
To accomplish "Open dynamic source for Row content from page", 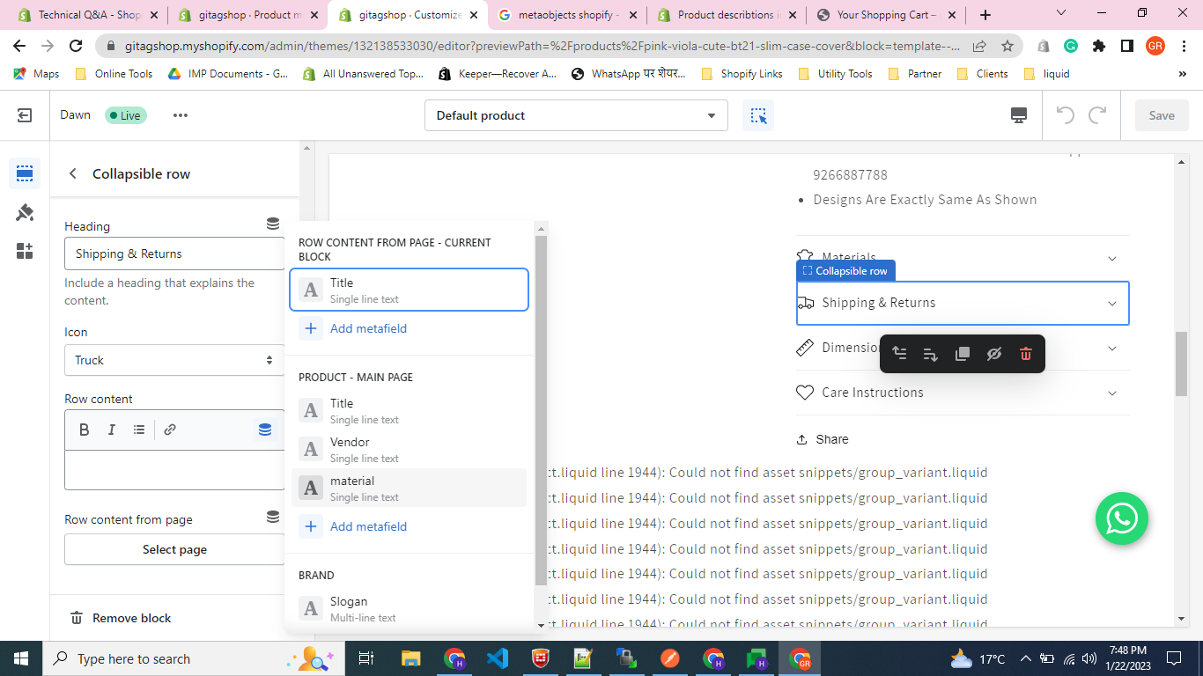I will pyautogui.click(x=273, y=518).
